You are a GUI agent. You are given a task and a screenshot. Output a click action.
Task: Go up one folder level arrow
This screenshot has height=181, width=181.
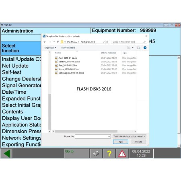pos(58,42)
